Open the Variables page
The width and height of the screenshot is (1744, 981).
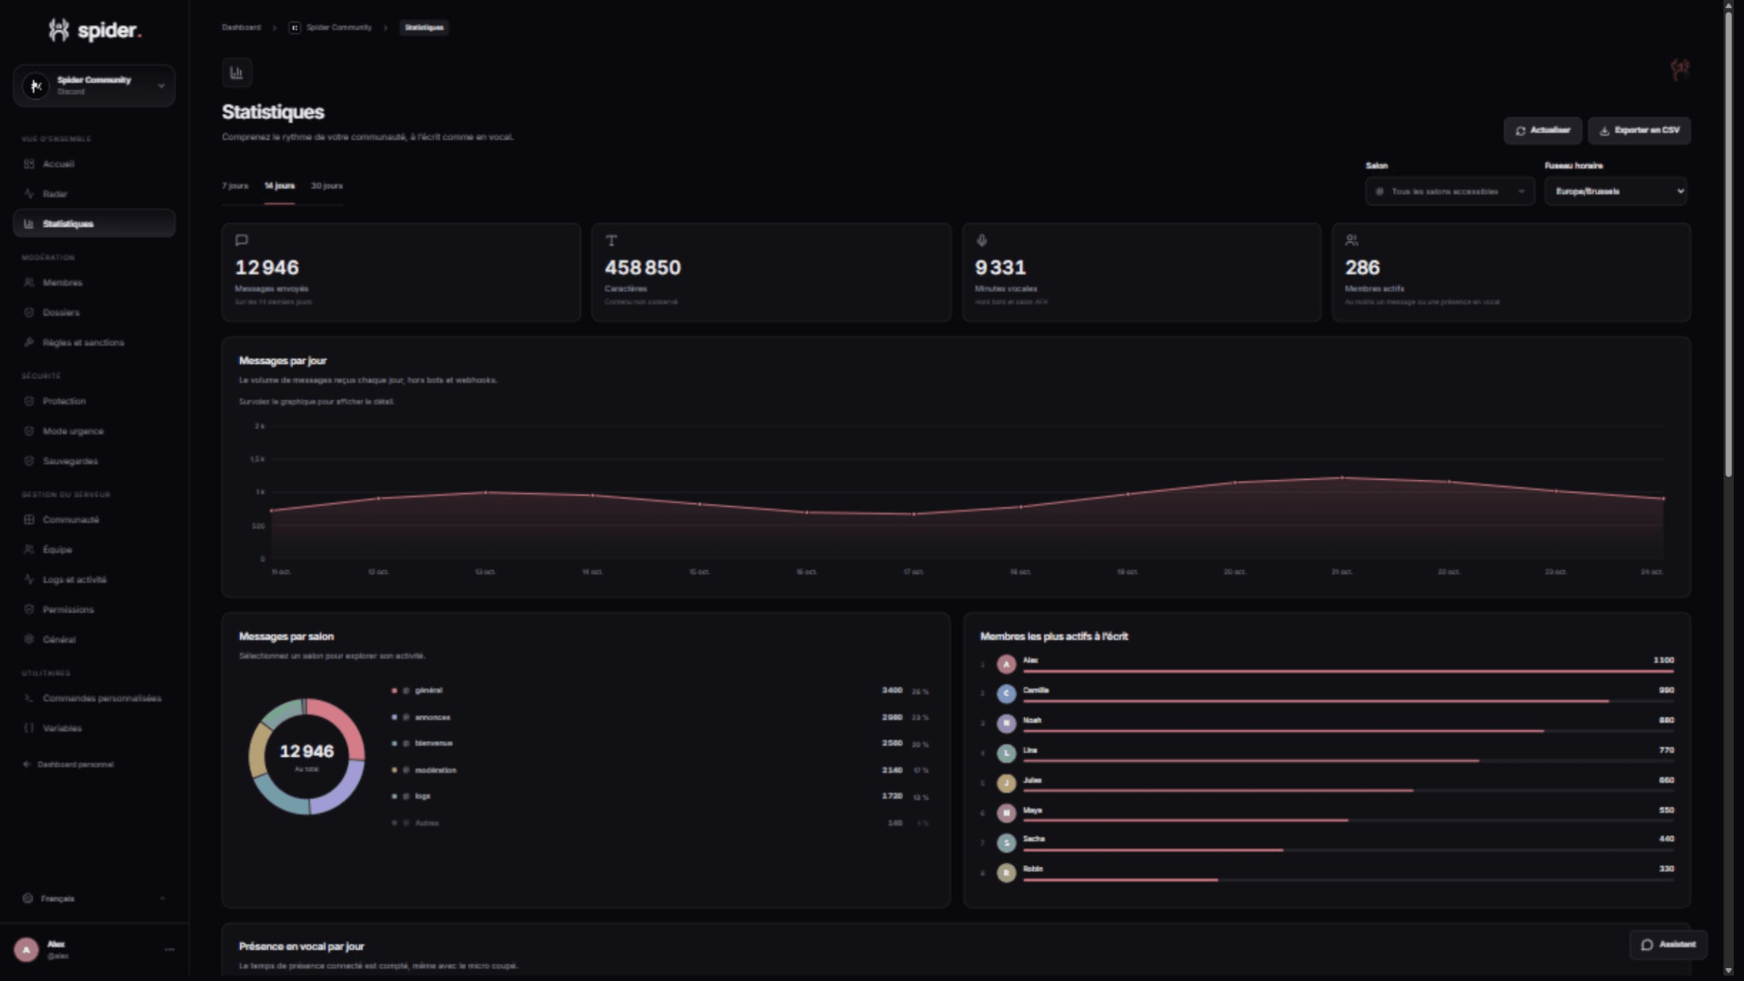[x=94, y=728]
